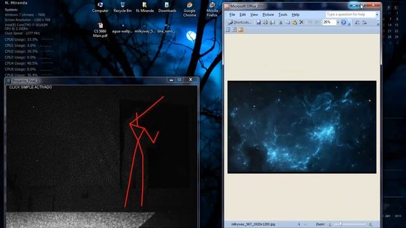Select the dna_nano_... desktop file
The height and width of the screenshot is (228, 406).
click(x=167, y=28)
